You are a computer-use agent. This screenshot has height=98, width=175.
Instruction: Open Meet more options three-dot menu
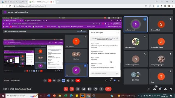[x=101, y=89]
